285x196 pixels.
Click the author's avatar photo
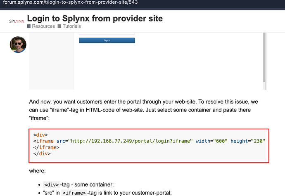[18, 45]
